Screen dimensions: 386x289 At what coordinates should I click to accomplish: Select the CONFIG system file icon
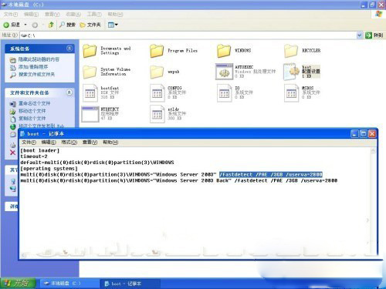(157, 92)
